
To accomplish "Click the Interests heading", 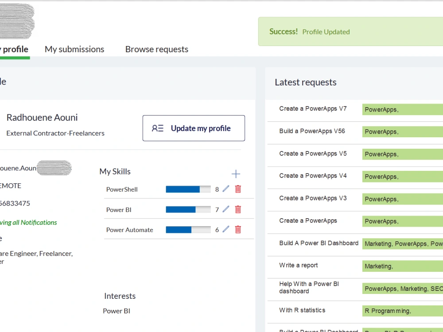I will pos(120,296).
